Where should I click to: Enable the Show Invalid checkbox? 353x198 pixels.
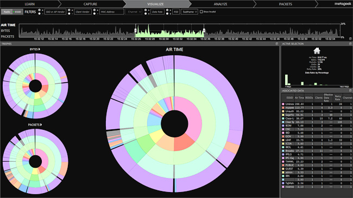(x=201, y=12)
